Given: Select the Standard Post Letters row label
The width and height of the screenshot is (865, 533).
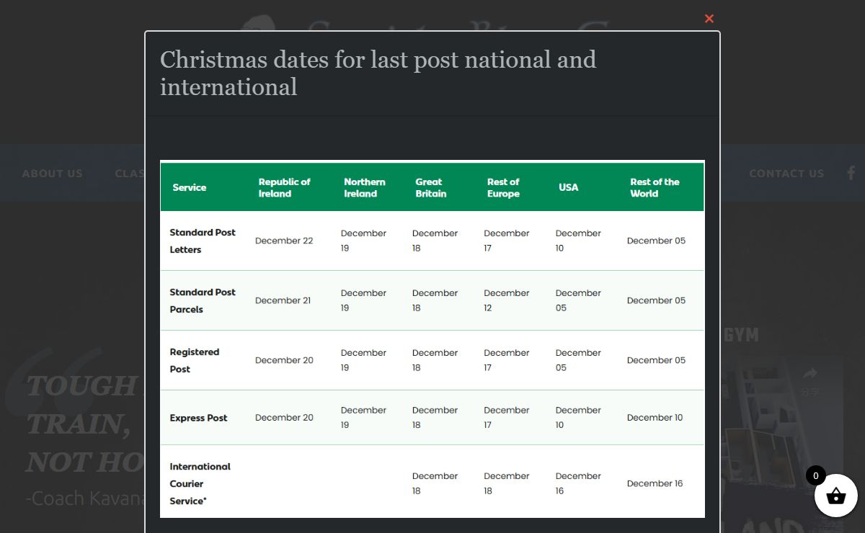Looking at the screenshot, I should tap(203, 241).
